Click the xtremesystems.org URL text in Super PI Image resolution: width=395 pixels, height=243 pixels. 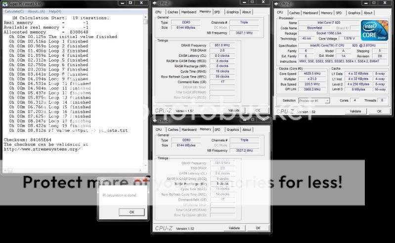coord(42,149)
